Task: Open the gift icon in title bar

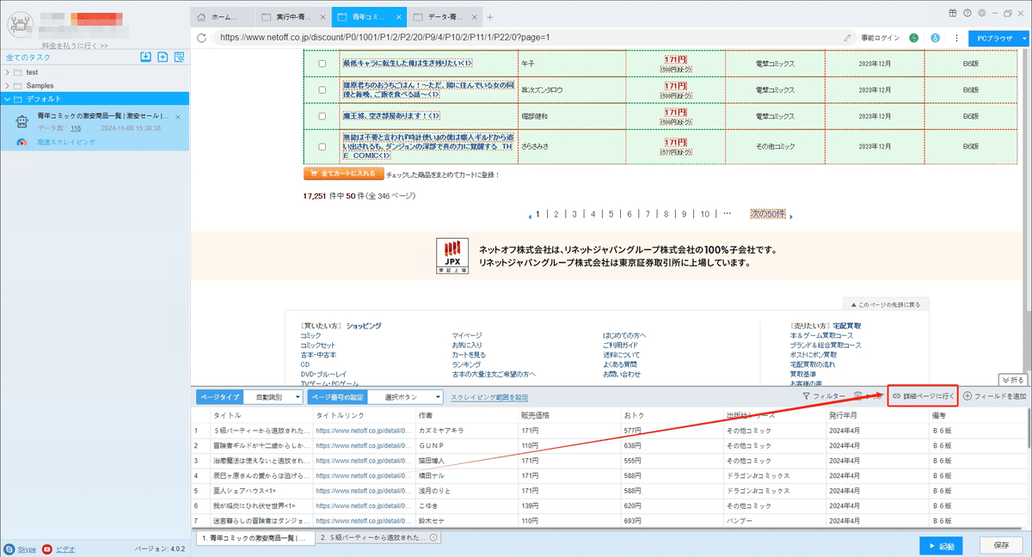Action: [953, 13]
